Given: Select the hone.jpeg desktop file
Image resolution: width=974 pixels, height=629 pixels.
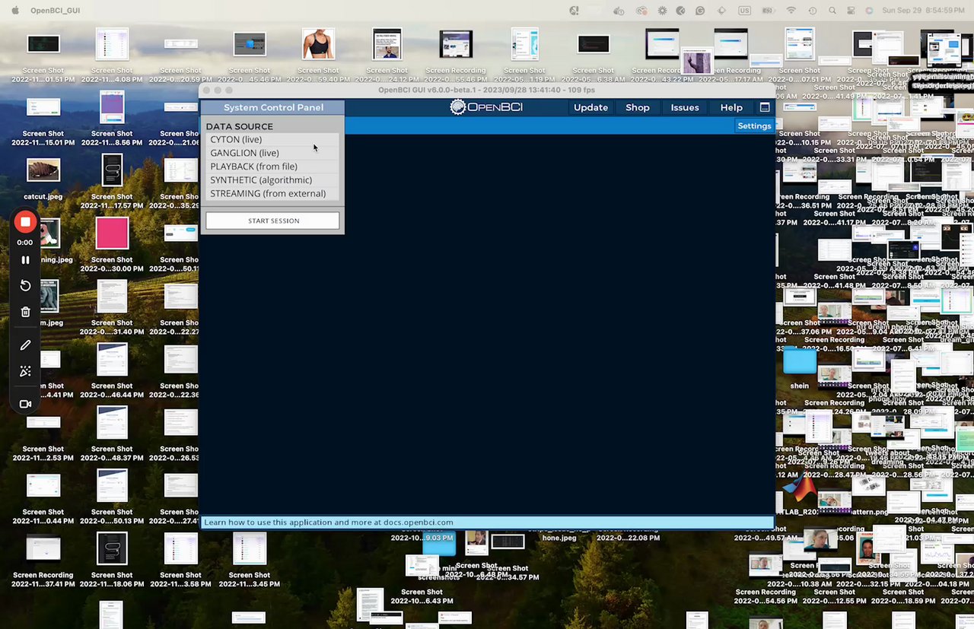Looking at the screenshot, I should pyautogui.click(x=559, y=537).
